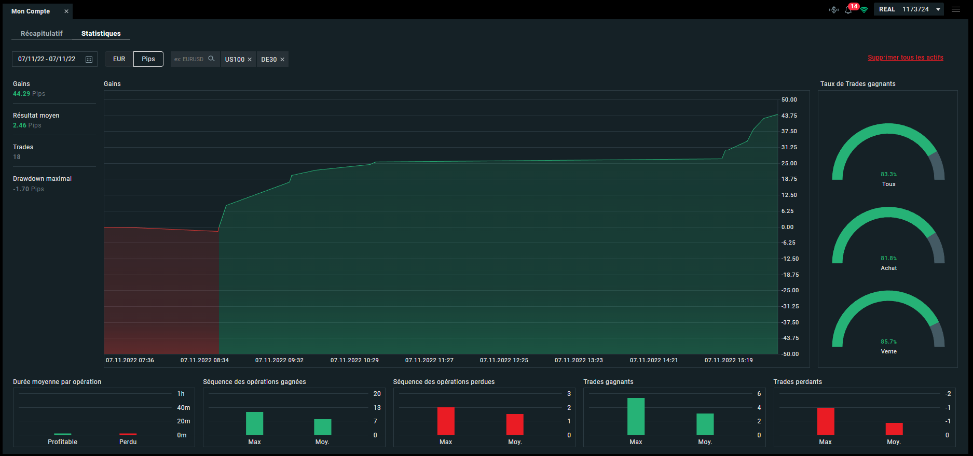This screenshot has width=973, height=456.
Task: Click the DE30 asset chip label
Action: coord(269,60)
